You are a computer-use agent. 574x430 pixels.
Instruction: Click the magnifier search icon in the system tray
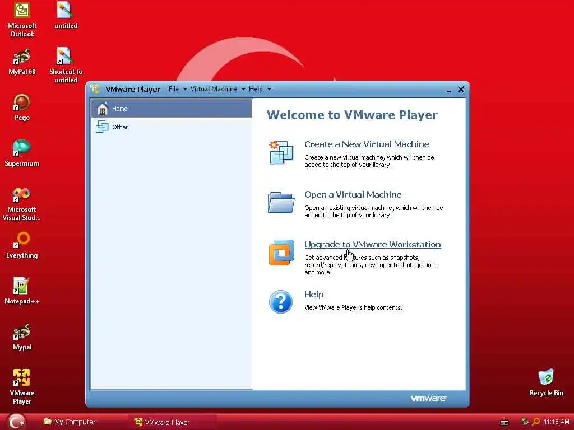[536, 422]
